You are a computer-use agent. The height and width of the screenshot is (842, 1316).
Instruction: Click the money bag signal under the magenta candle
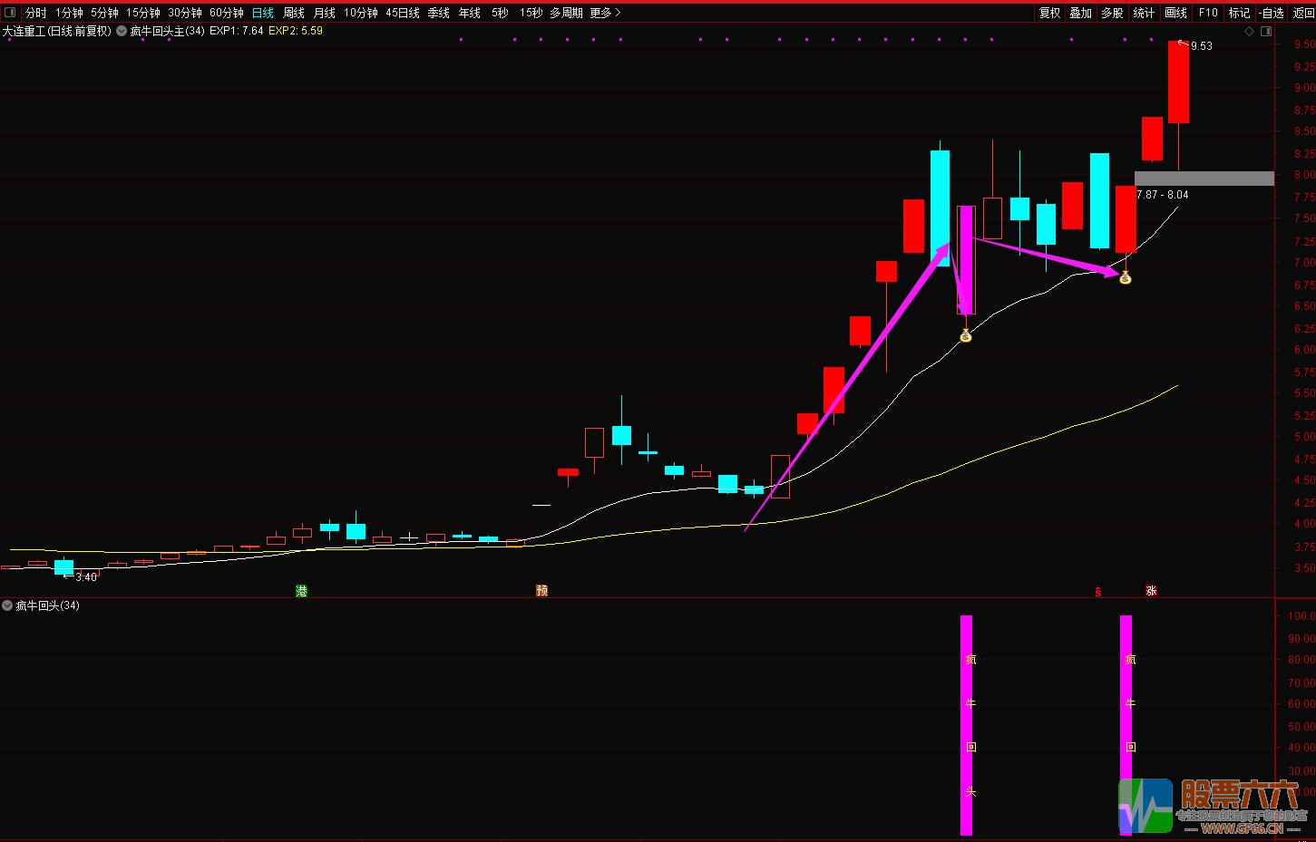coord(965,336)
